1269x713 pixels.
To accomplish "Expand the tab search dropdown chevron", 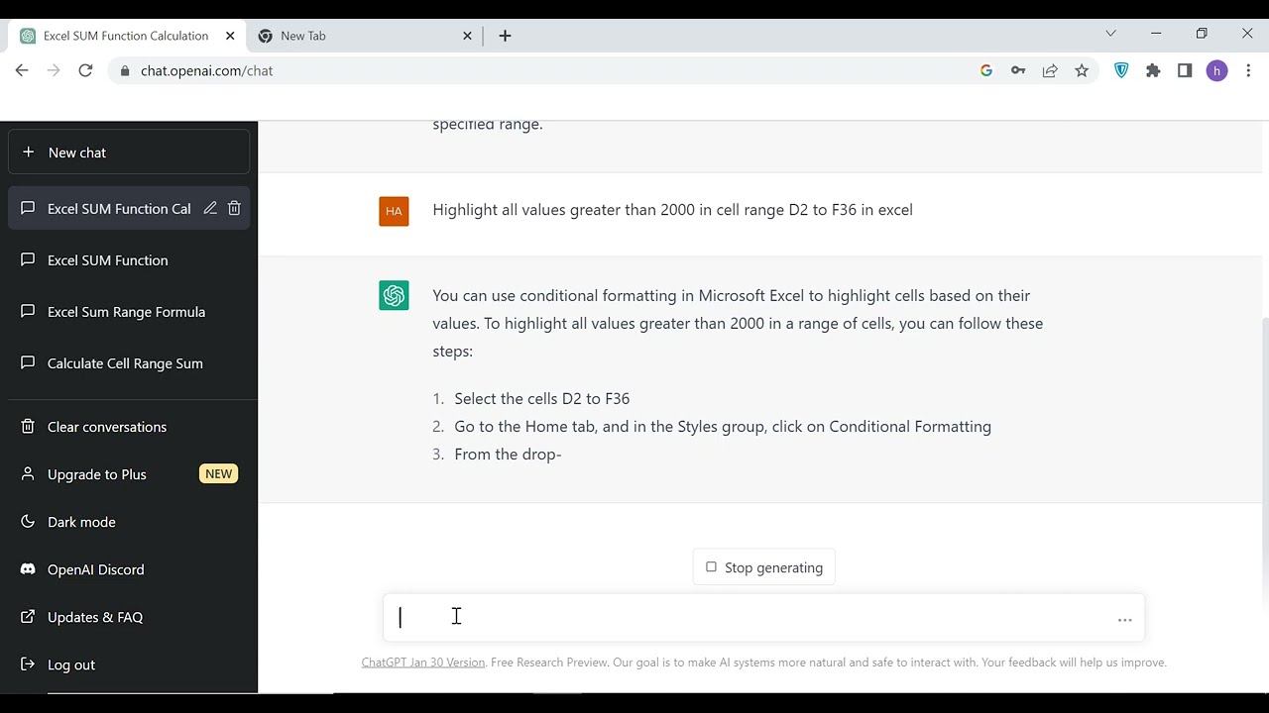I will pos(1110,34).
